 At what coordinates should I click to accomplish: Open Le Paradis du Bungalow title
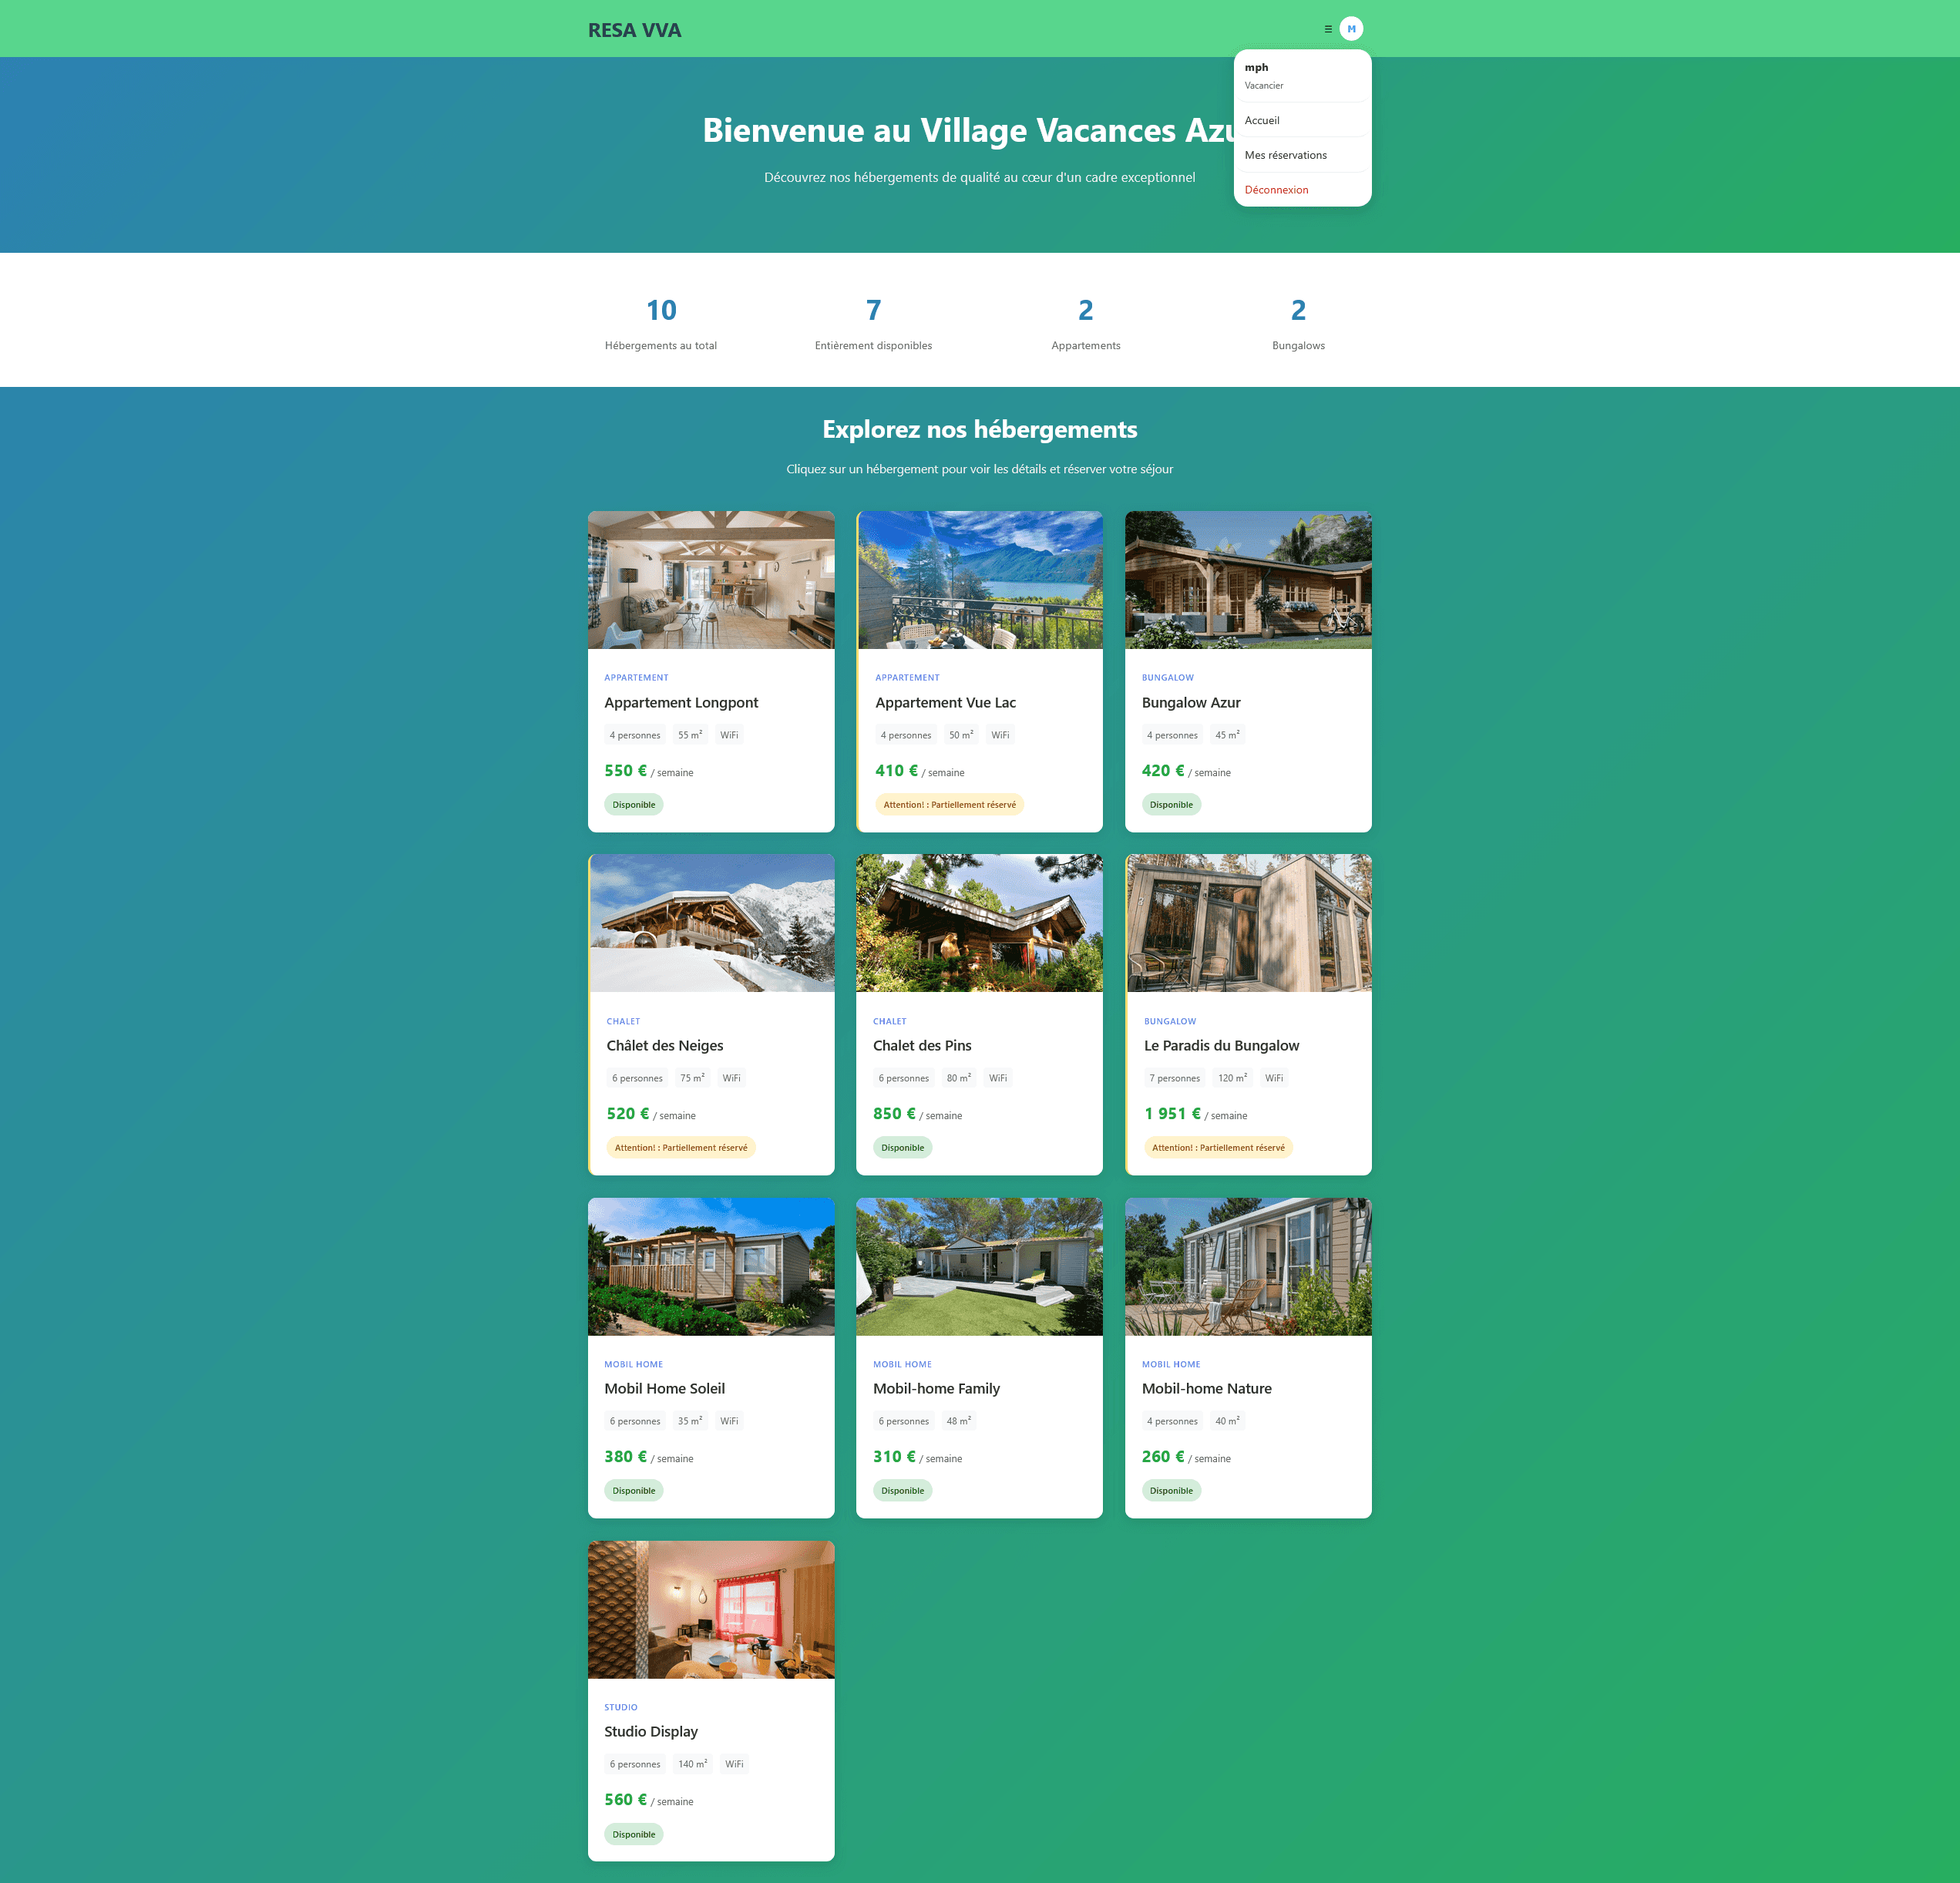[x=1221, y=1045]
